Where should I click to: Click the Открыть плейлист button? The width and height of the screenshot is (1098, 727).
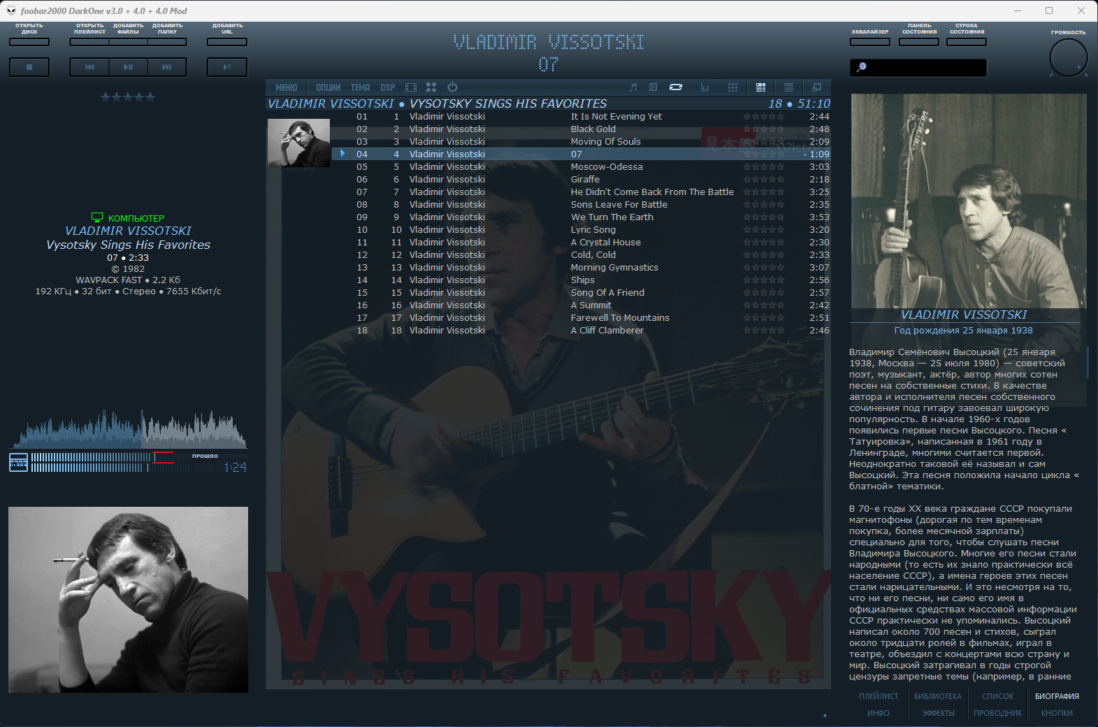(x=89, y=42)
